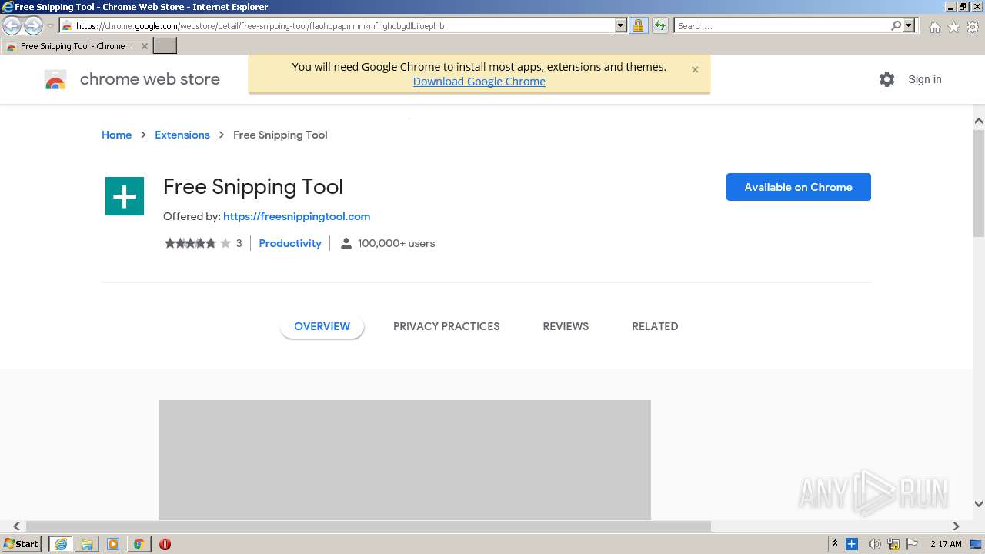
Task: Open media player taskbar icon
Action: coord(113,544)
